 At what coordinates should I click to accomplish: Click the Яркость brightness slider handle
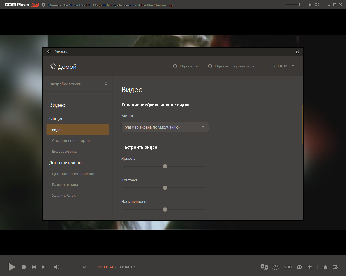pos(165,166)
